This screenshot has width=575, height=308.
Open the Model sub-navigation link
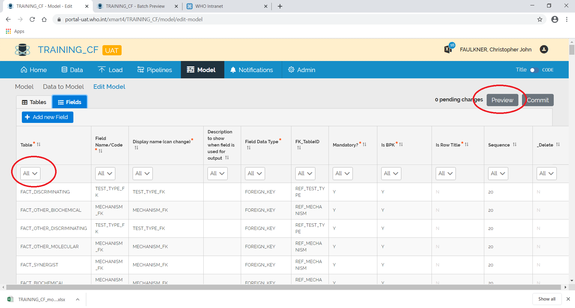[x=24, y=87]
